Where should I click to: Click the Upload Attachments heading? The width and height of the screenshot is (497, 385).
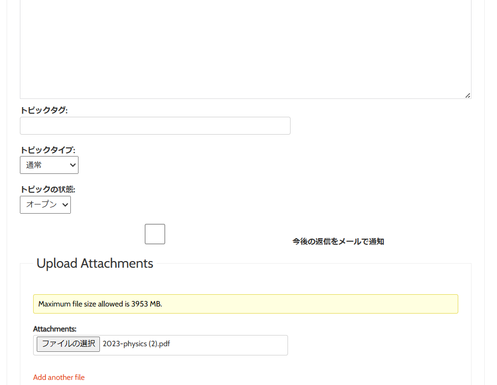[x=95, y=264]
